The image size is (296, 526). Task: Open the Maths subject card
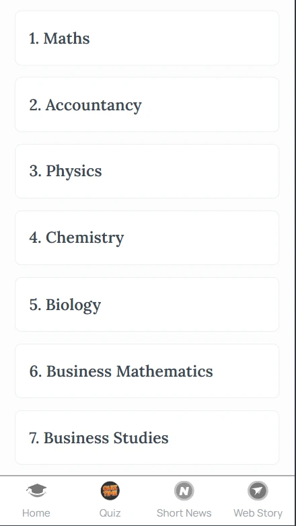tap(147, 38)
